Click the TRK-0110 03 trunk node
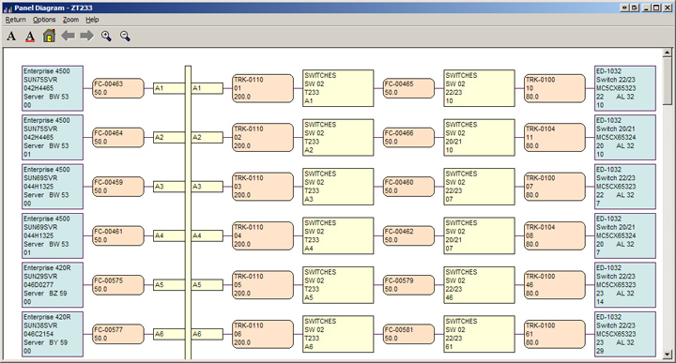676x363 pixels. pos(263,187)
